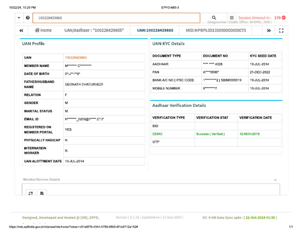Image resolution: width=302 pixels, height=234 pixels.
Task: Click the REGISTERED ON MEMBER PORTAL YES value
Action: click(x=68, y=130)
